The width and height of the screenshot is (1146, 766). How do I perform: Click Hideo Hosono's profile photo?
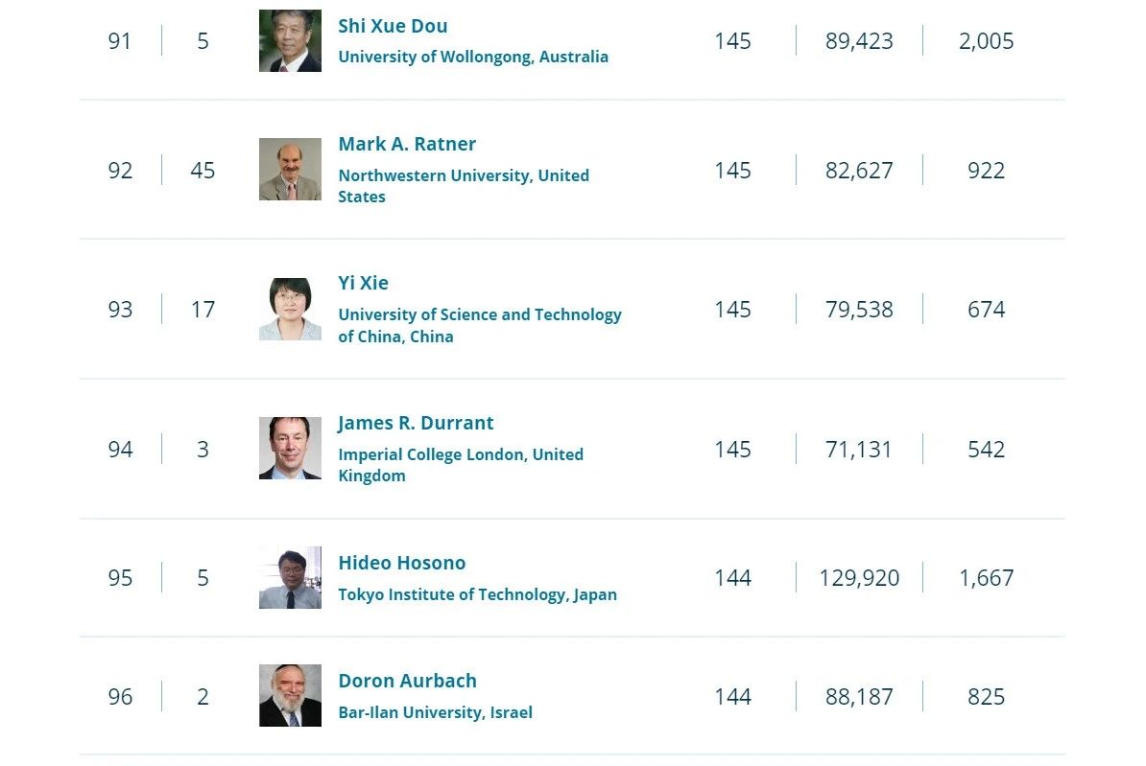coord(290,577)
